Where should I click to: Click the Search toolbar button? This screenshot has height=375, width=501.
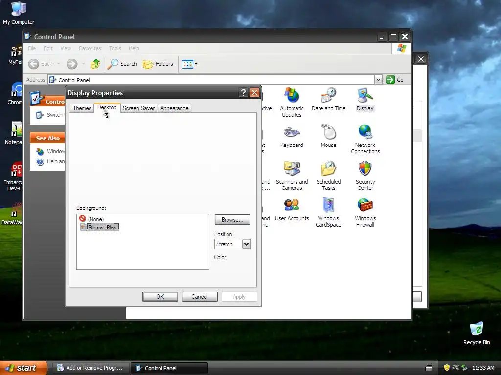pyautogui.click(x=122, y=64)
